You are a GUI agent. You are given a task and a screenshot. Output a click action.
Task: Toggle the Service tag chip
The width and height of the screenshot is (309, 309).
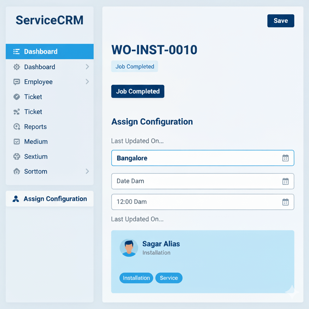[169, 278]
